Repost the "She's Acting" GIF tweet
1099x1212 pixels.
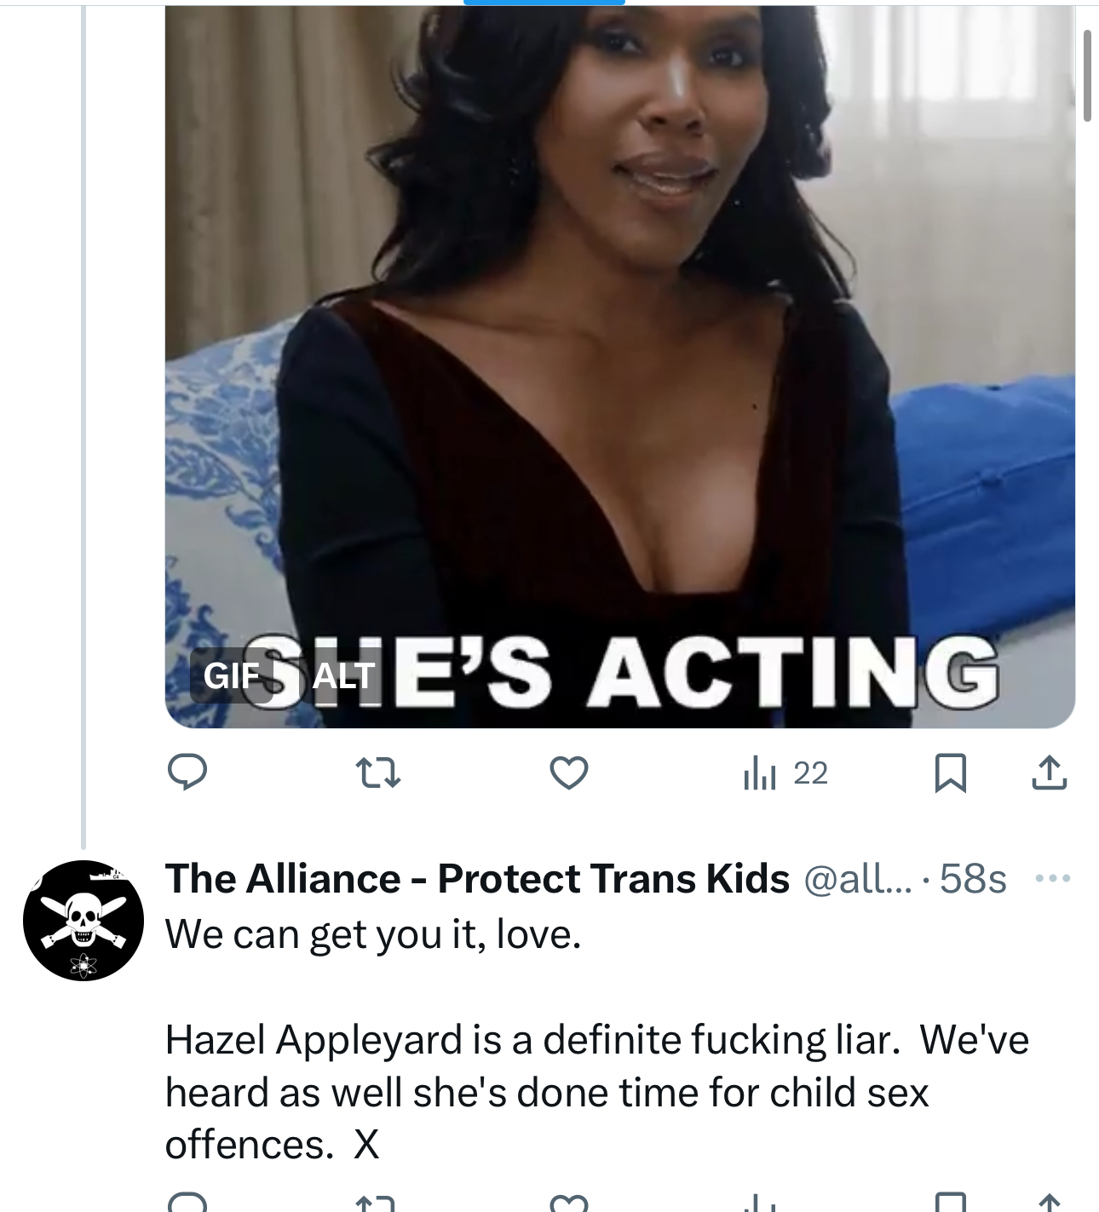tap(377, 773)
